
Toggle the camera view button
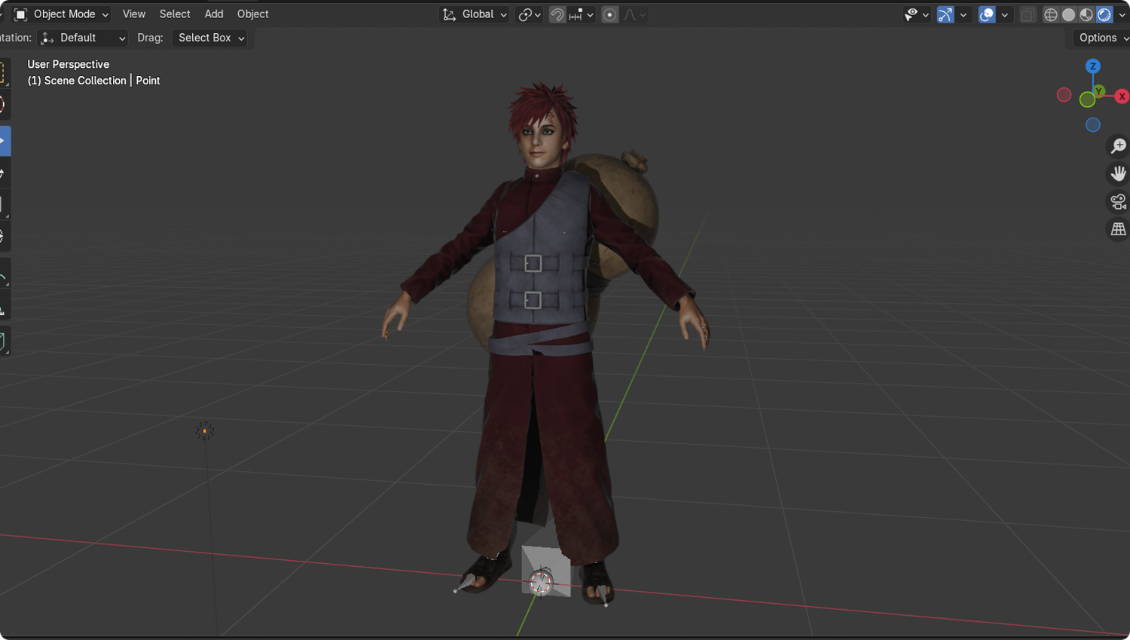1118,201
